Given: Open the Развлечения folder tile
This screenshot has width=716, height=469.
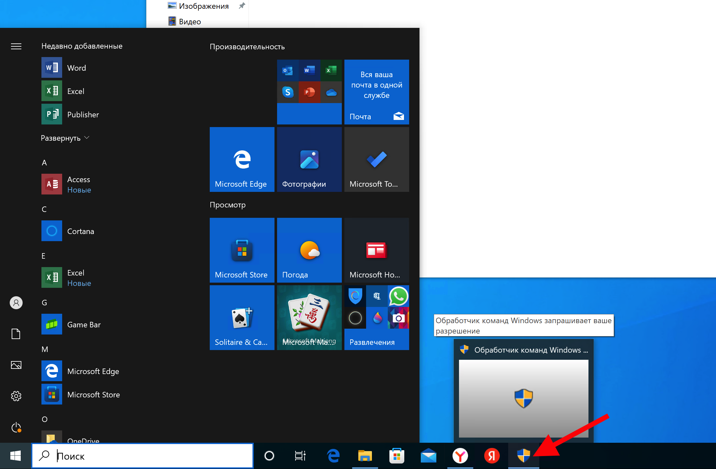Looking at the screenshot, I should click(377, 318).
